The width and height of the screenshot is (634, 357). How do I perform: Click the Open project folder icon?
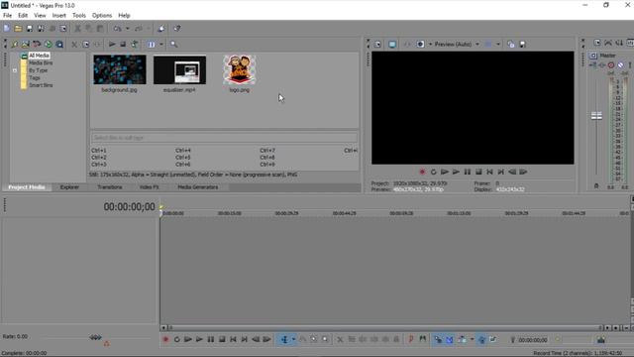(x=18, y=29)
